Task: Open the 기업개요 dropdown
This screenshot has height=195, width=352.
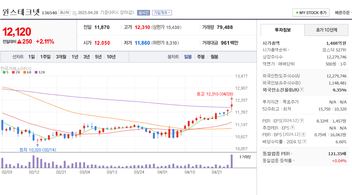Action: tap(162, 13)
